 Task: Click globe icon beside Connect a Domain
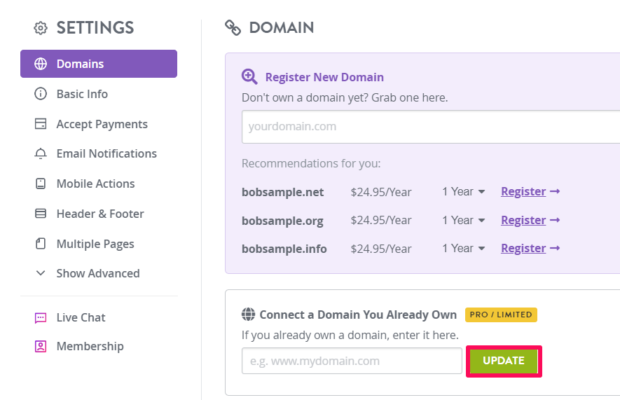248,315
